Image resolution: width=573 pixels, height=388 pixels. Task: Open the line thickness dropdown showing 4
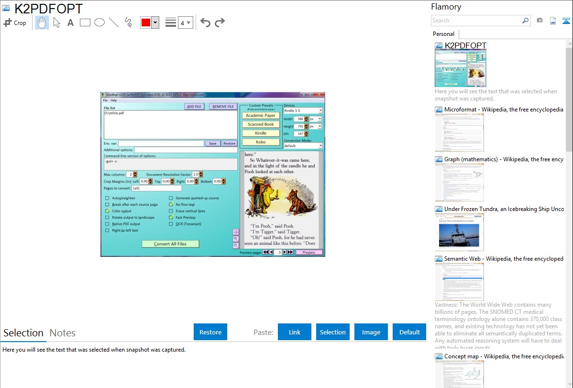pos(185,22)
